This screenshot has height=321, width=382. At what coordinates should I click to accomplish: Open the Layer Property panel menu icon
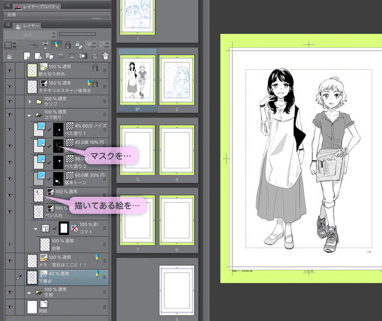[8, 5]
